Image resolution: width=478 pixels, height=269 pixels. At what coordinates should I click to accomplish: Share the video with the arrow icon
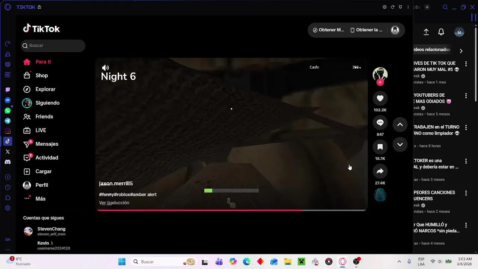point(380,171)
